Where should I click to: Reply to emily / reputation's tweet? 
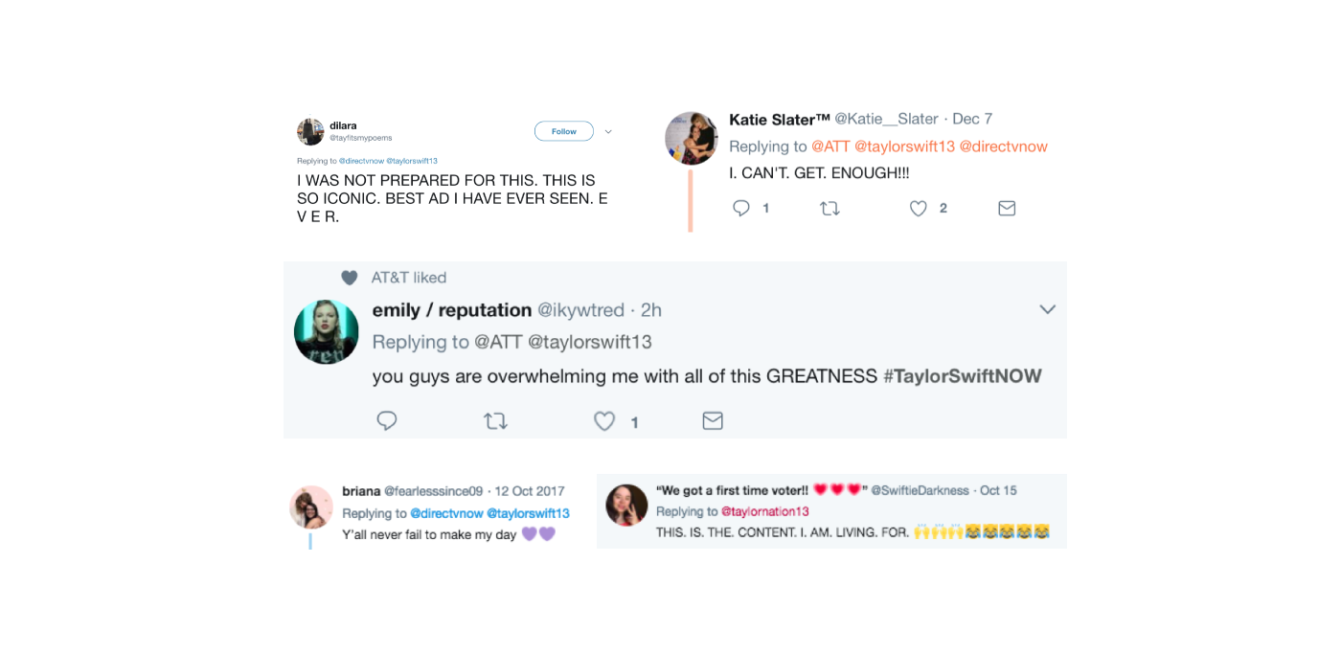[x=387, y=420]
